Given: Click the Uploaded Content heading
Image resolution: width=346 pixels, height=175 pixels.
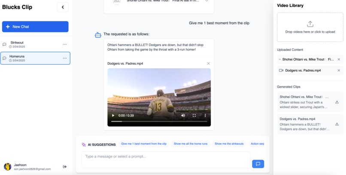Looking at the screenshot, I should [x=290, y=50].
